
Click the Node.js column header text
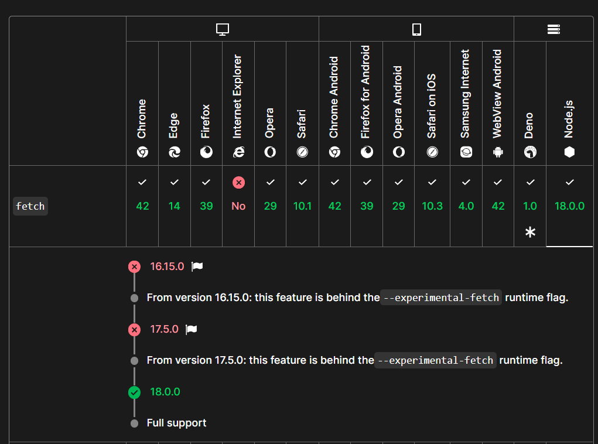pyautogui.click(x=568, y=119)
